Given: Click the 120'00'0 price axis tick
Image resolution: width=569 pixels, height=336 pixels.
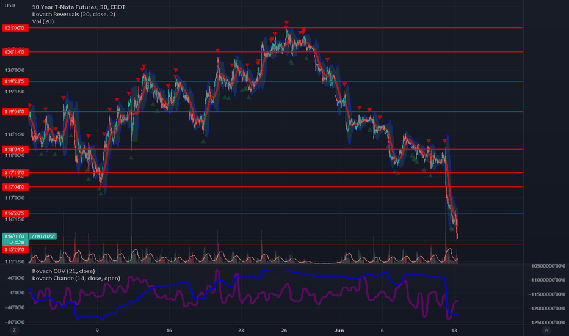Looking at the screenshot, I should [x=15, y=70].
